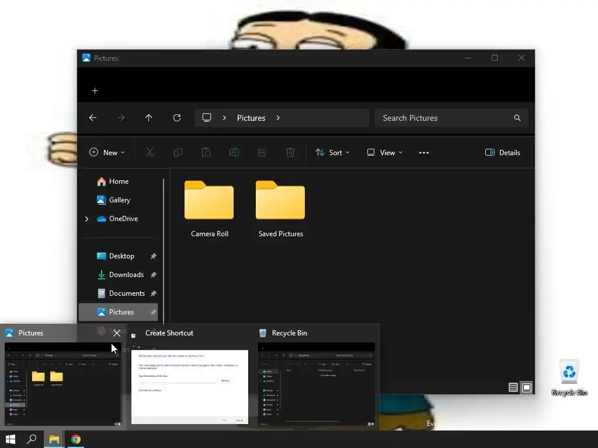The image size is (598, 448).
Task: Switch to the Recycle Bin preview thumbnail
Action: tap(316, 384)
